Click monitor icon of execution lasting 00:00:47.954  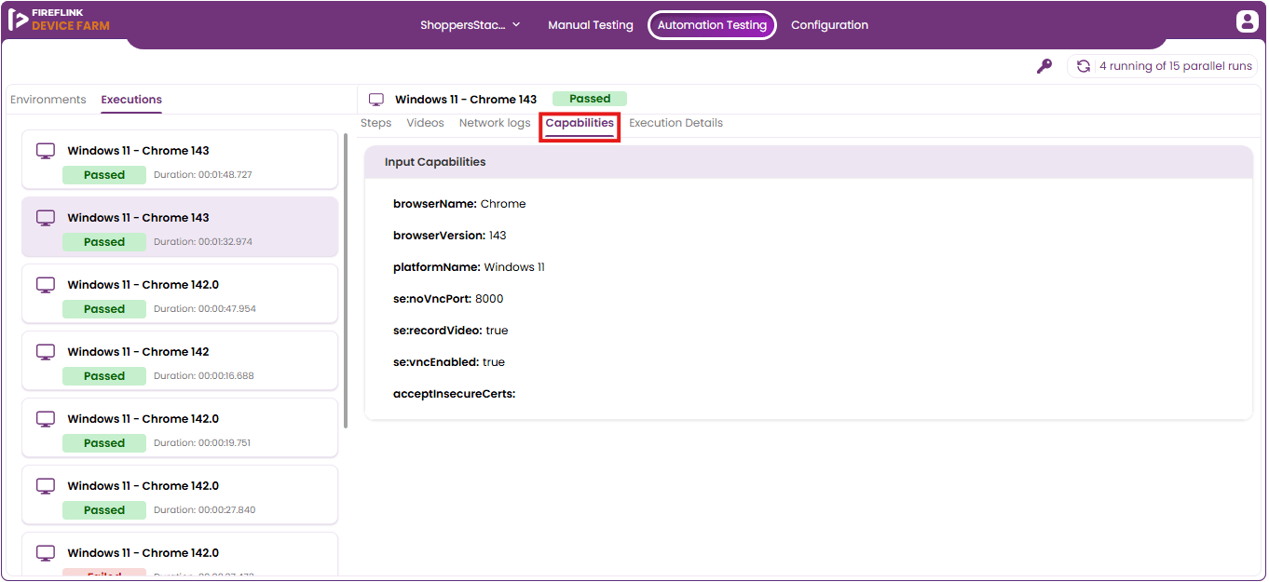[46, 285]
